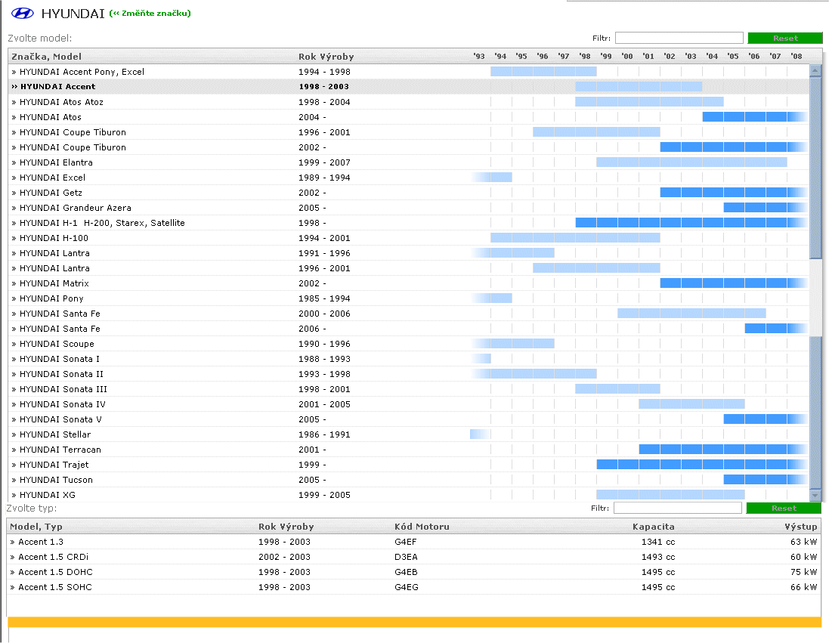Sort types by 'Kód Motoru' column header
829x643 pixels.
click(x=422, y=527)
